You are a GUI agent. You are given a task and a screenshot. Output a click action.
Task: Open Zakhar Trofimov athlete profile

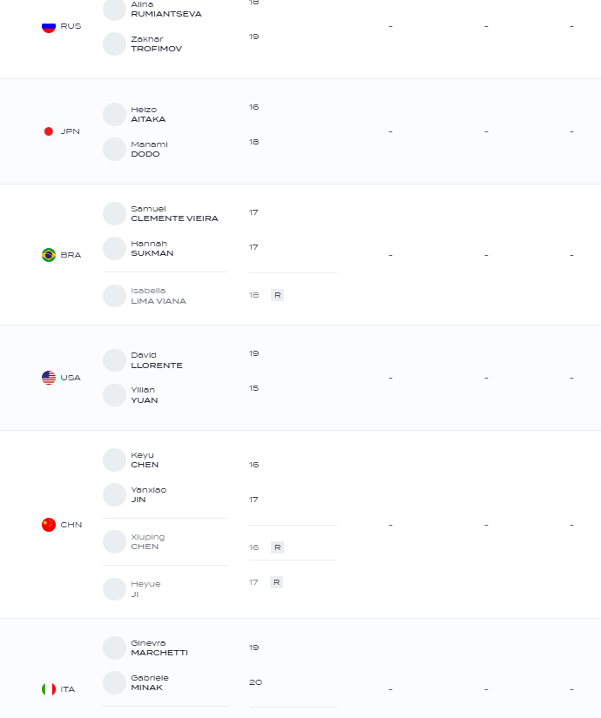156,44
